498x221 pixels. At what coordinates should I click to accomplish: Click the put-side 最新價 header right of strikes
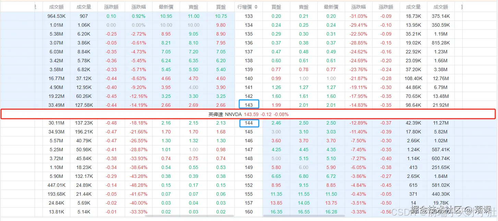click(x=331, y=7)
